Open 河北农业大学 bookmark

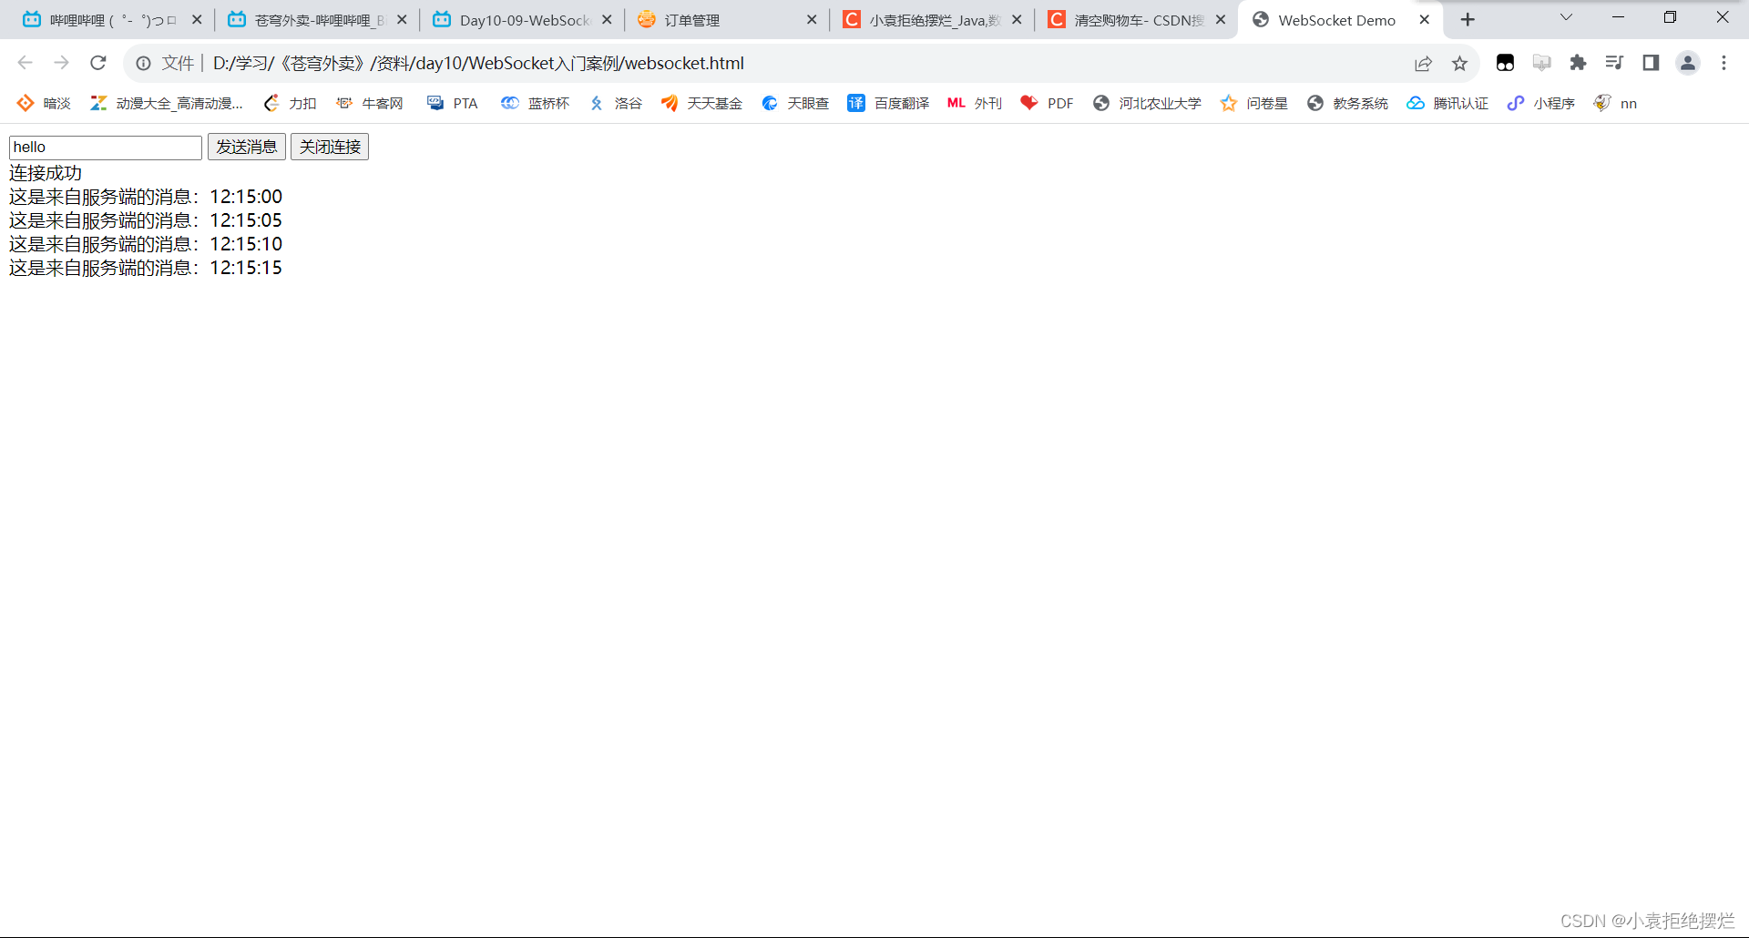1147,103
